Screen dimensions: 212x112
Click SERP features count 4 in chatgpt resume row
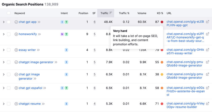(x=94, y=104)
